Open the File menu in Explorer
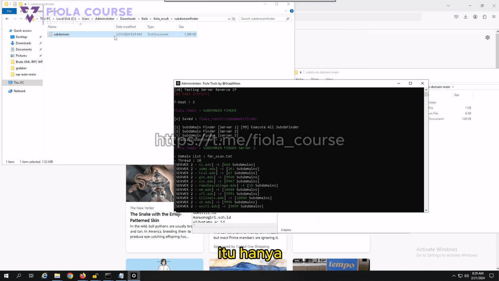 click(x=10, y=11)
